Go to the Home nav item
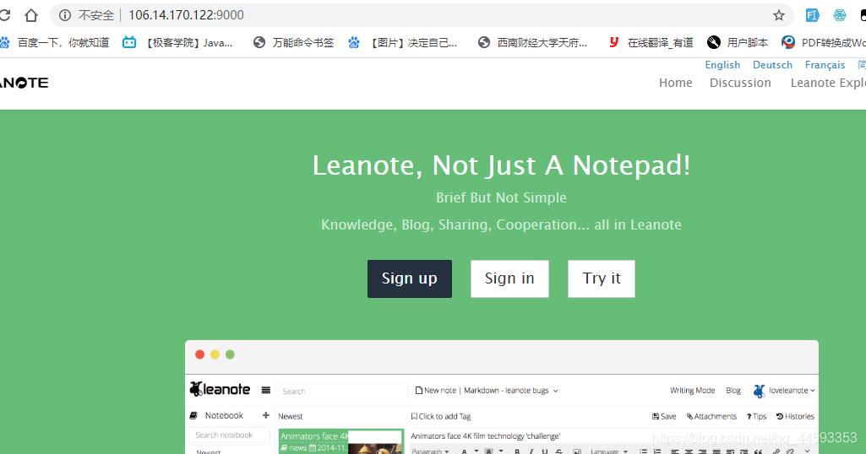866x454 pixels. coord(675,83)
